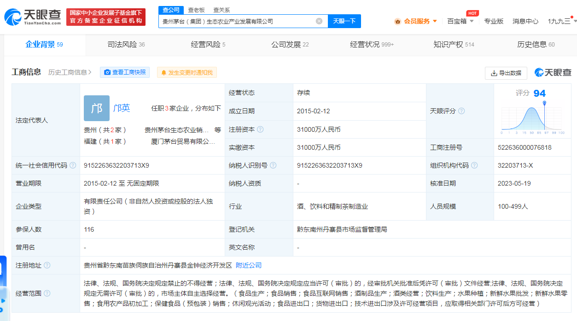Image resolution: width=577 pixels, height=321 pixels.
Task: Open the 附近公司 link
Action: point(249,265)
